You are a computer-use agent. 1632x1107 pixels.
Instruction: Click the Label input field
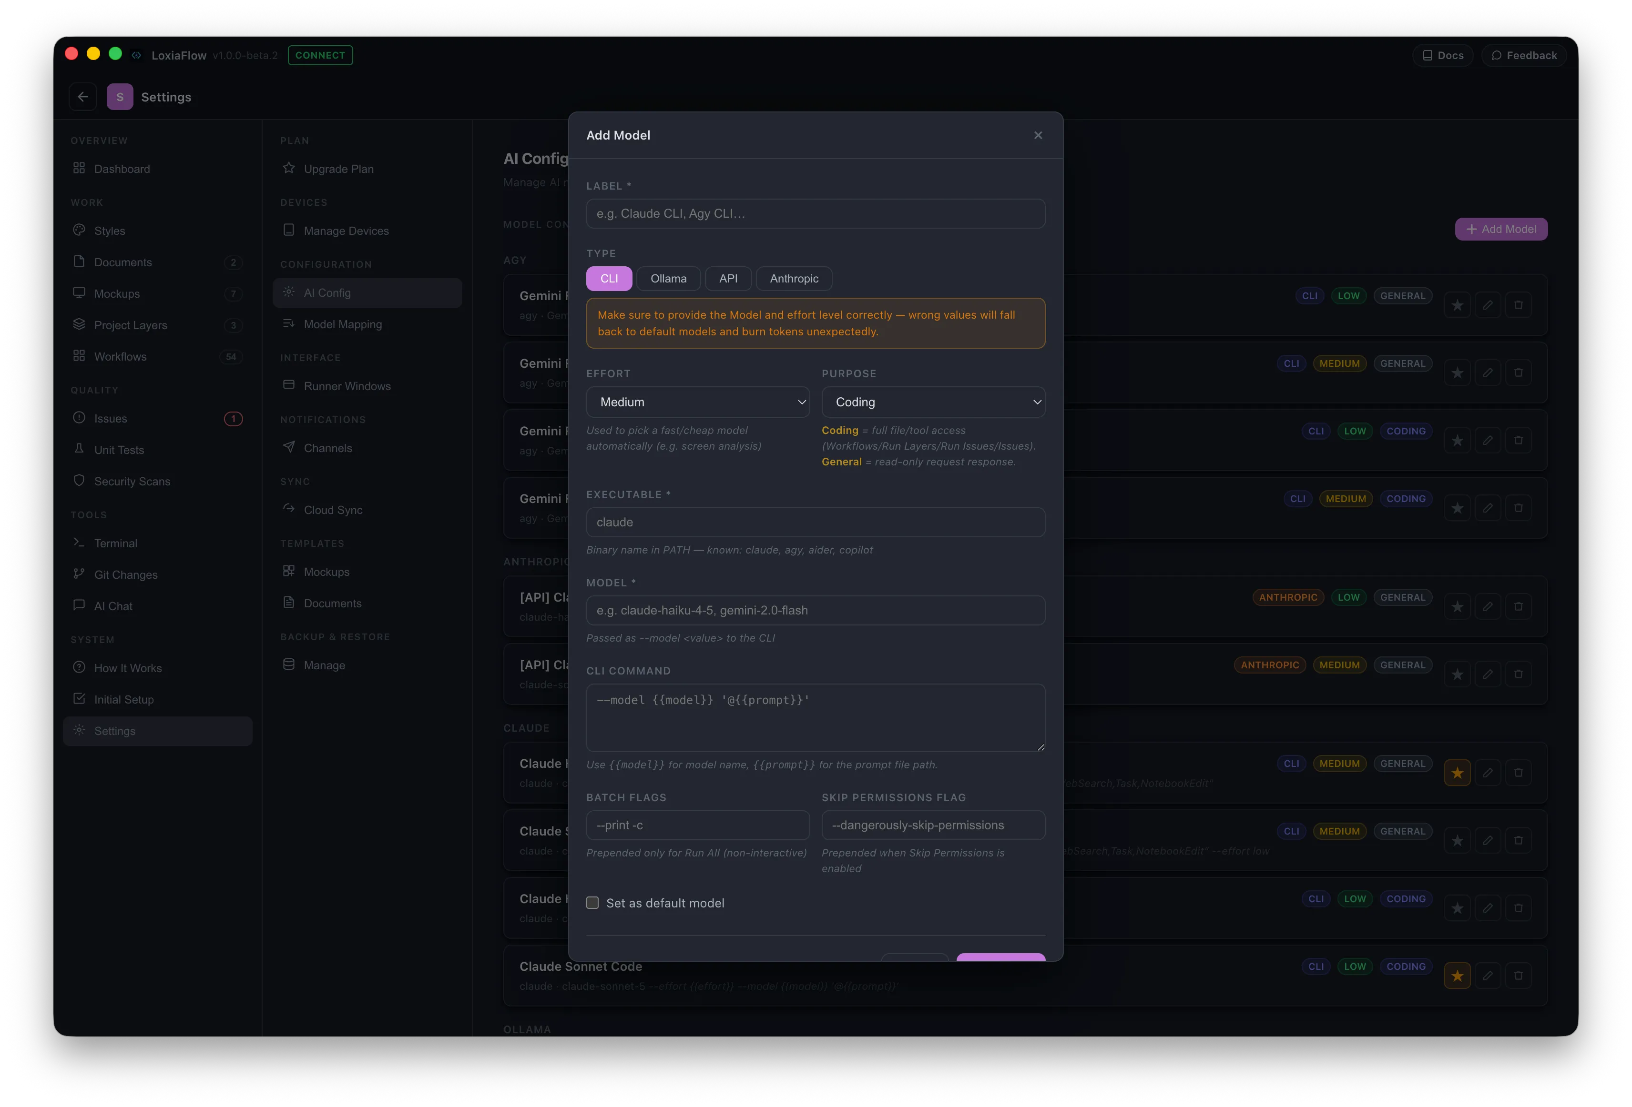click(816, 213)
